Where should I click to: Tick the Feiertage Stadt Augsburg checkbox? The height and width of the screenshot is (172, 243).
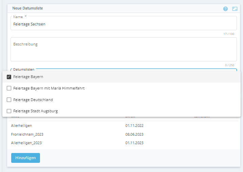pyautogui.click(x=9, y=111)
